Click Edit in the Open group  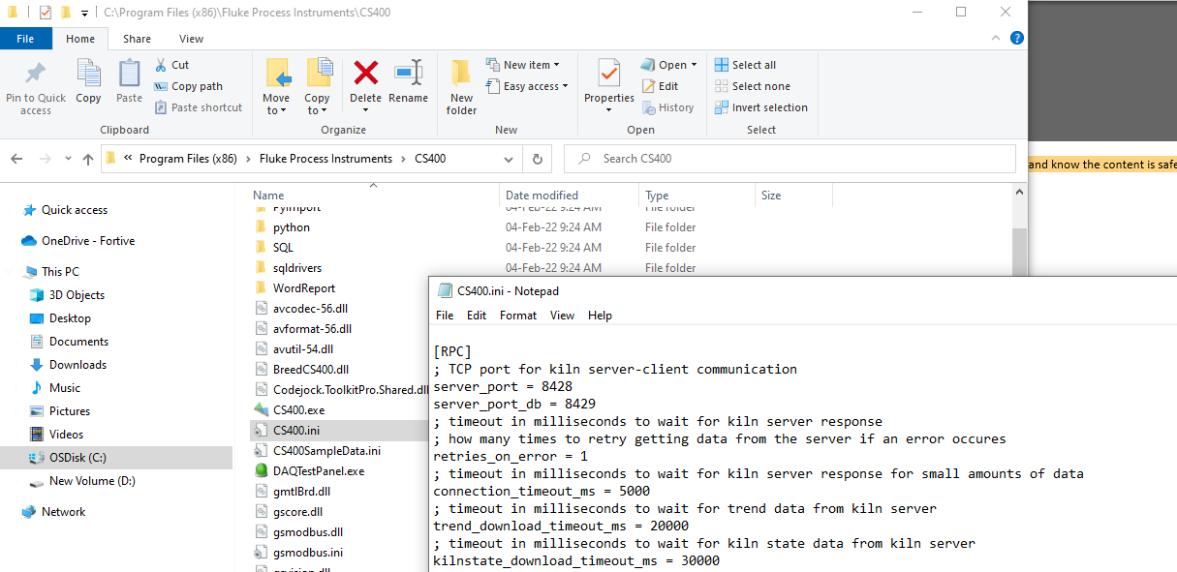tap(660, 86)
